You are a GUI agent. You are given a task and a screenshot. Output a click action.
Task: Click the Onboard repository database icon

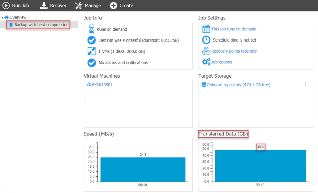(x=204, y=85)
